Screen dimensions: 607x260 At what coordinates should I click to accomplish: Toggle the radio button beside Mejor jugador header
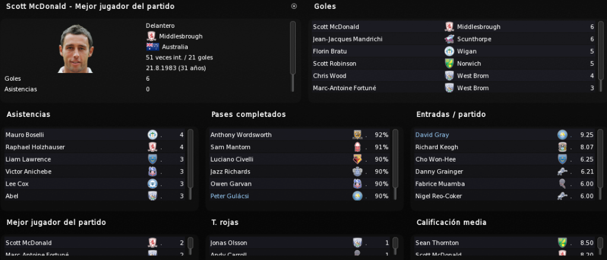click(x=294, y=6)
